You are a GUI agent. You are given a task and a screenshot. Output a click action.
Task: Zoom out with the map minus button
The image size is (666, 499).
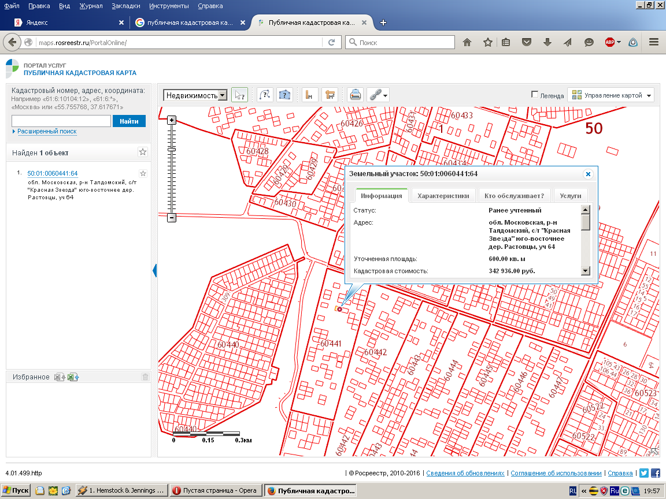pyautogui.click(x=172, y=218)
